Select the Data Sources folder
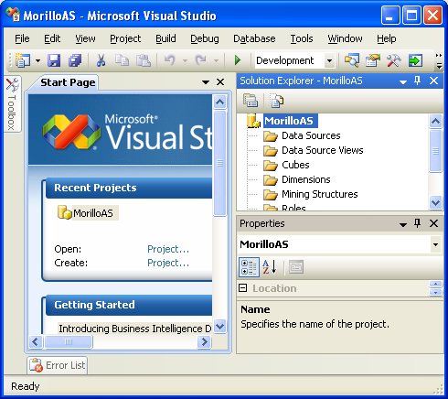Image resolution: width=448 pixels, height=399 pixels. click(x=311, y=135)
